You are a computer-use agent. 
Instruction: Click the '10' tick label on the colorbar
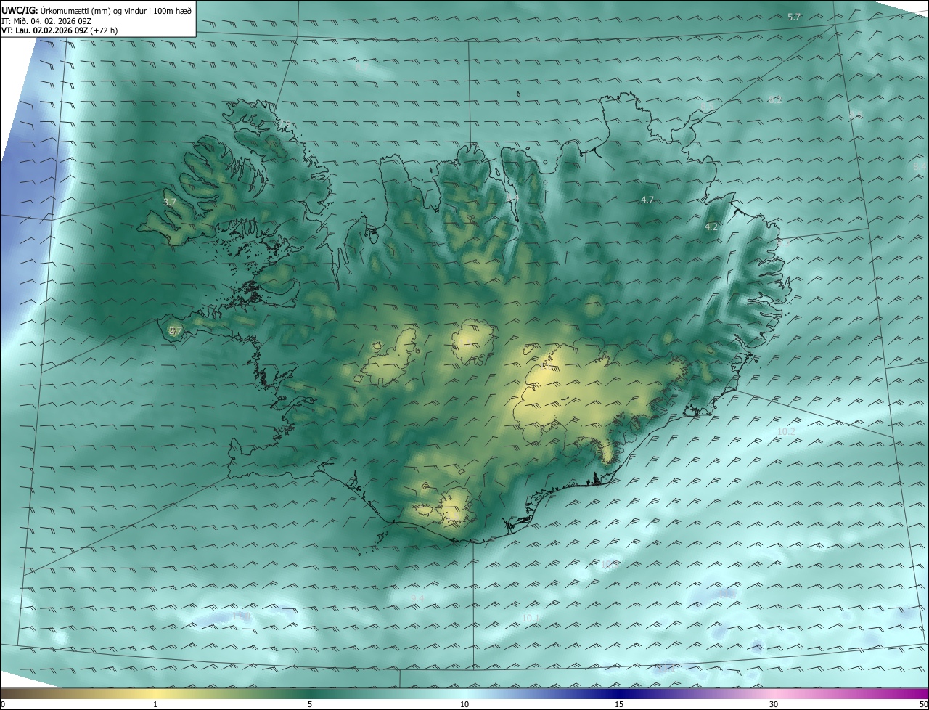click(x=464, y=704)
